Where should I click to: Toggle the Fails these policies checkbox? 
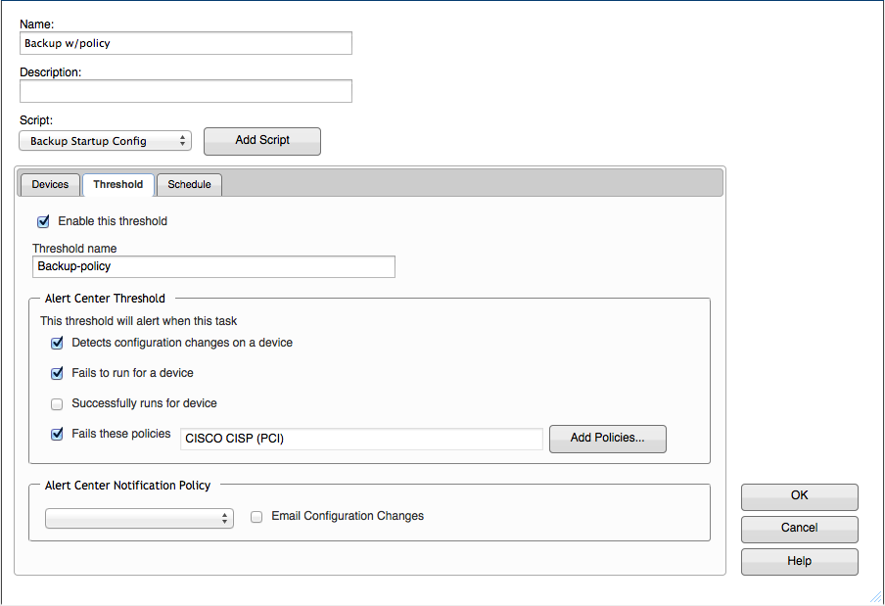pyautogui.click(x=57, y=435)
